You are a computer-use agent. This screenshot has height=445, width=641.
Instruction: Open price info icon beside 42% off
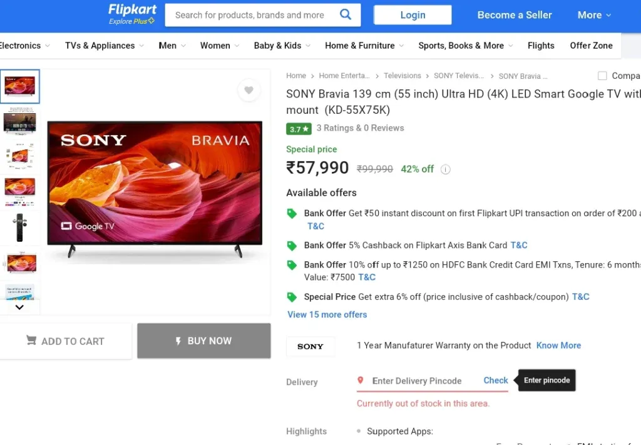click(445, 169)
